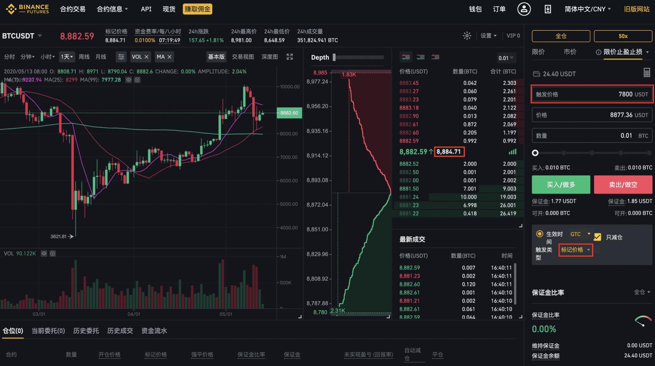Open the app download icon

(x=548, y=9)
